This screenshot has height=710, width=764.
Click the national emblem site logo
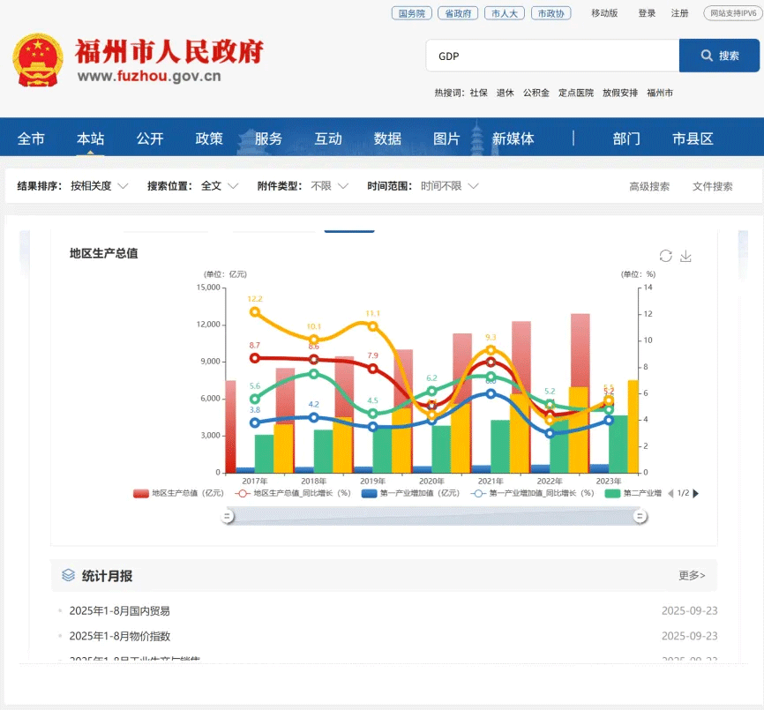37,58
